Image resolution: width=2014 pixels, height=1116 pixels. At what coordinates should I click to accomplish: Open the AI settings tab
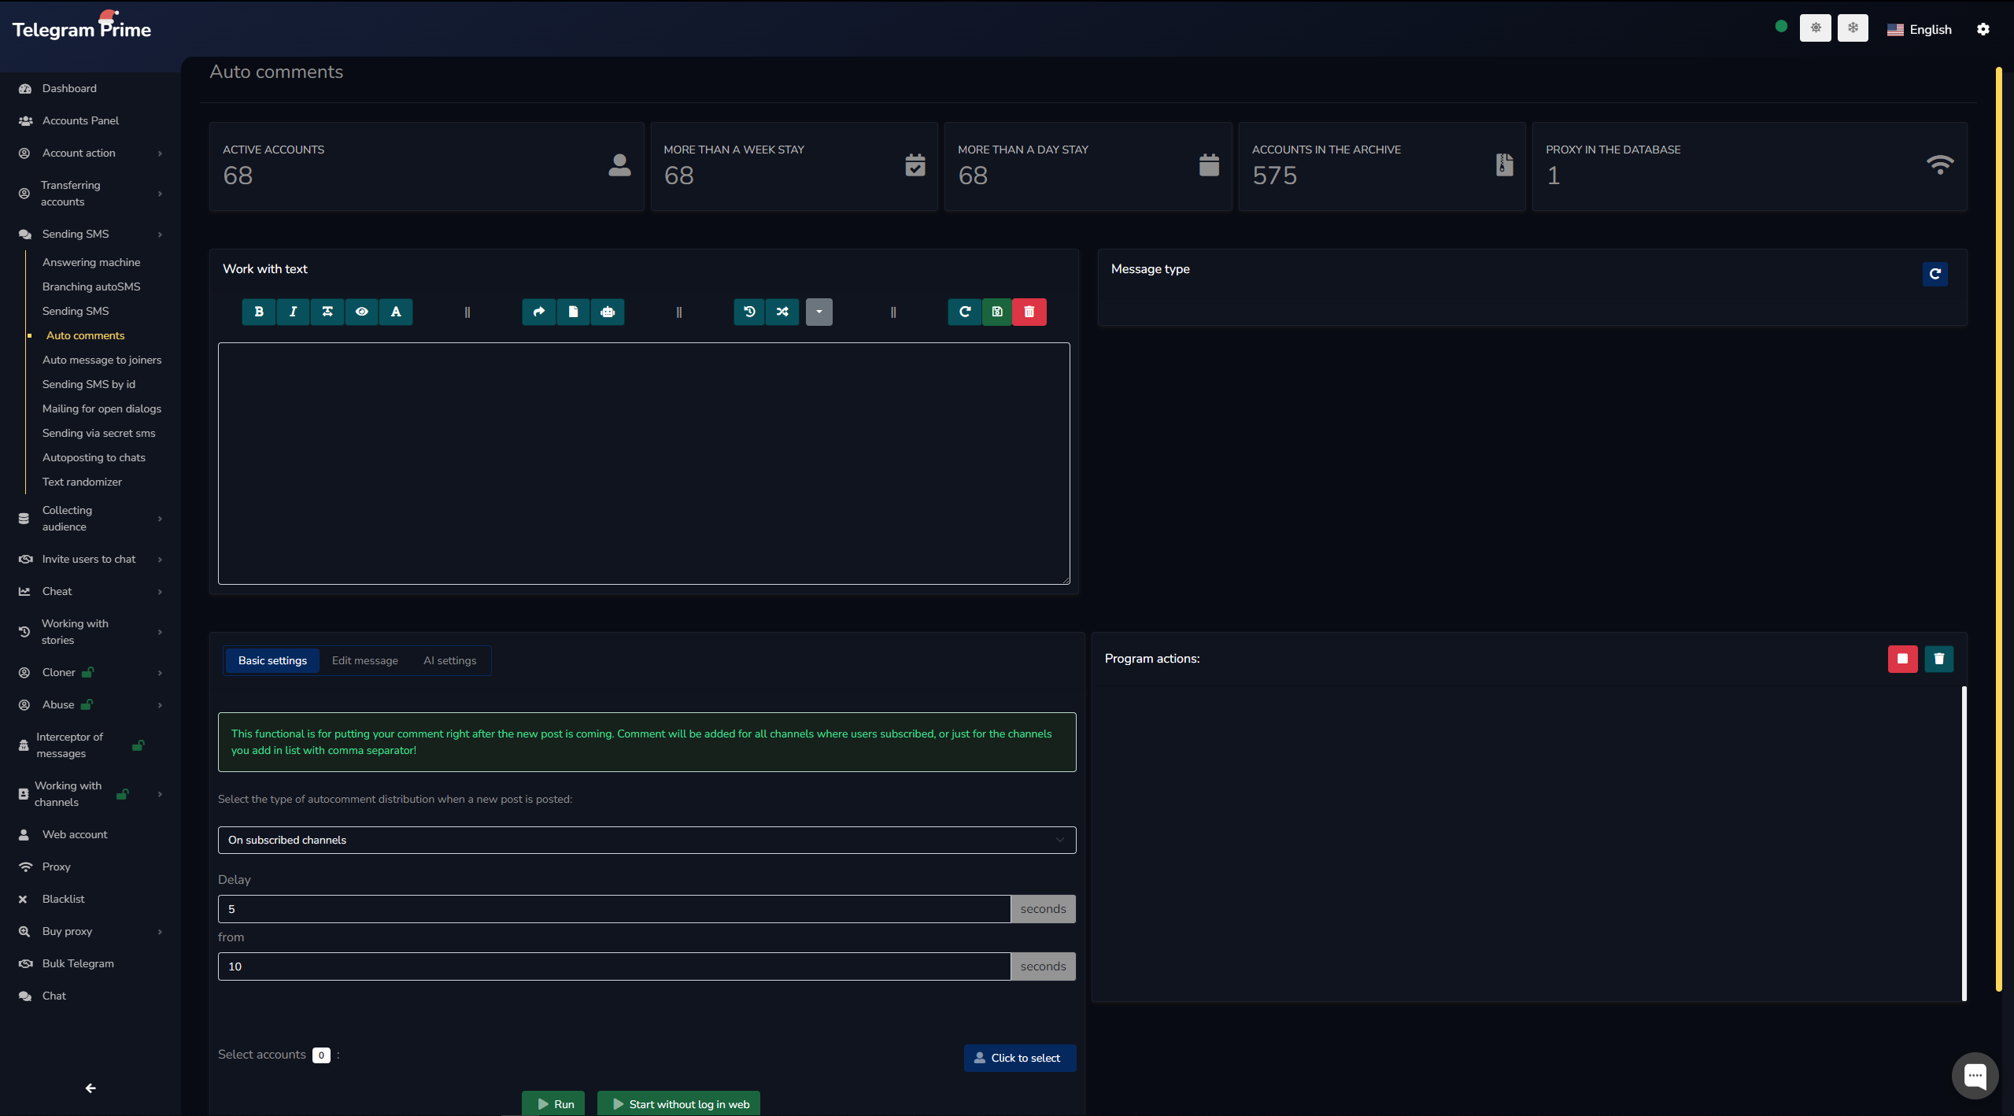(x=449, y=660)
